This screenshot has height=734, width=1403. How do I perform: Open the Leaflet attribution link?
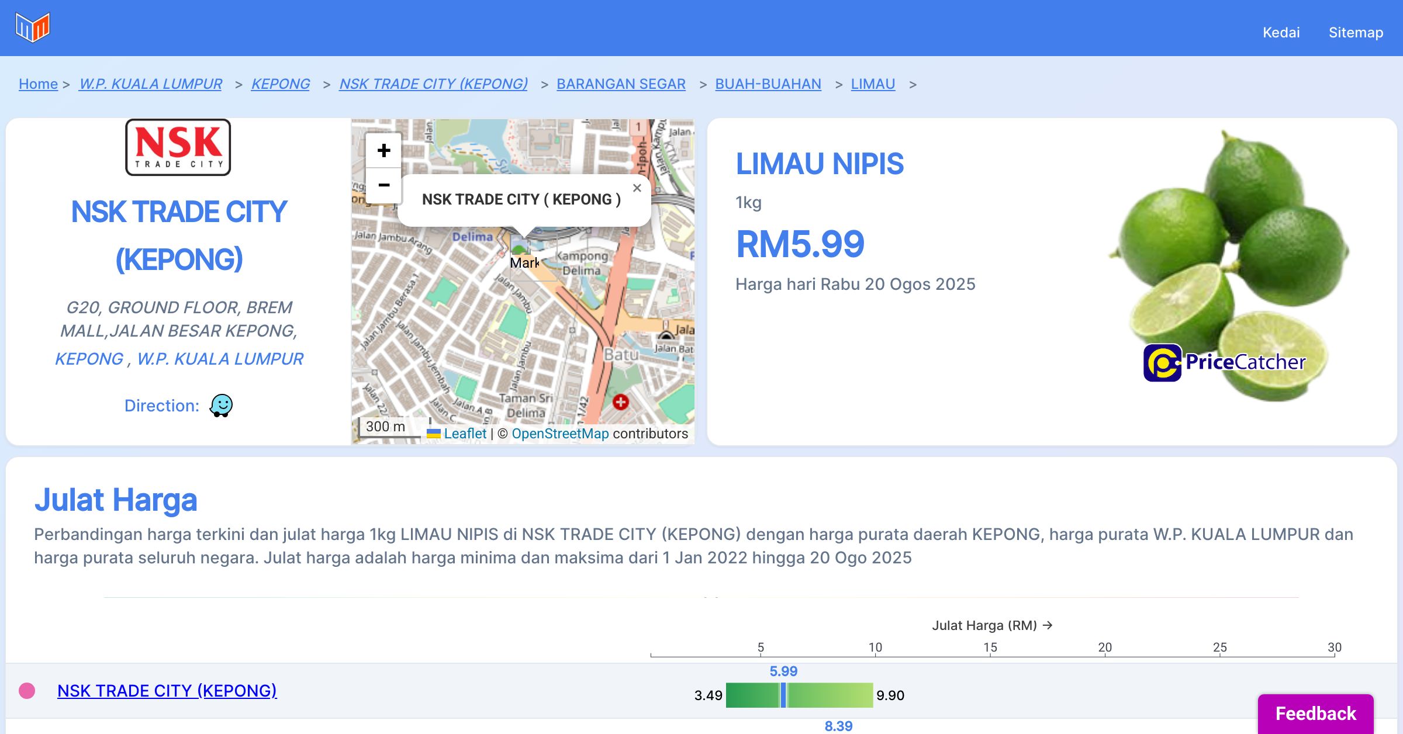(x=464, y=434)
